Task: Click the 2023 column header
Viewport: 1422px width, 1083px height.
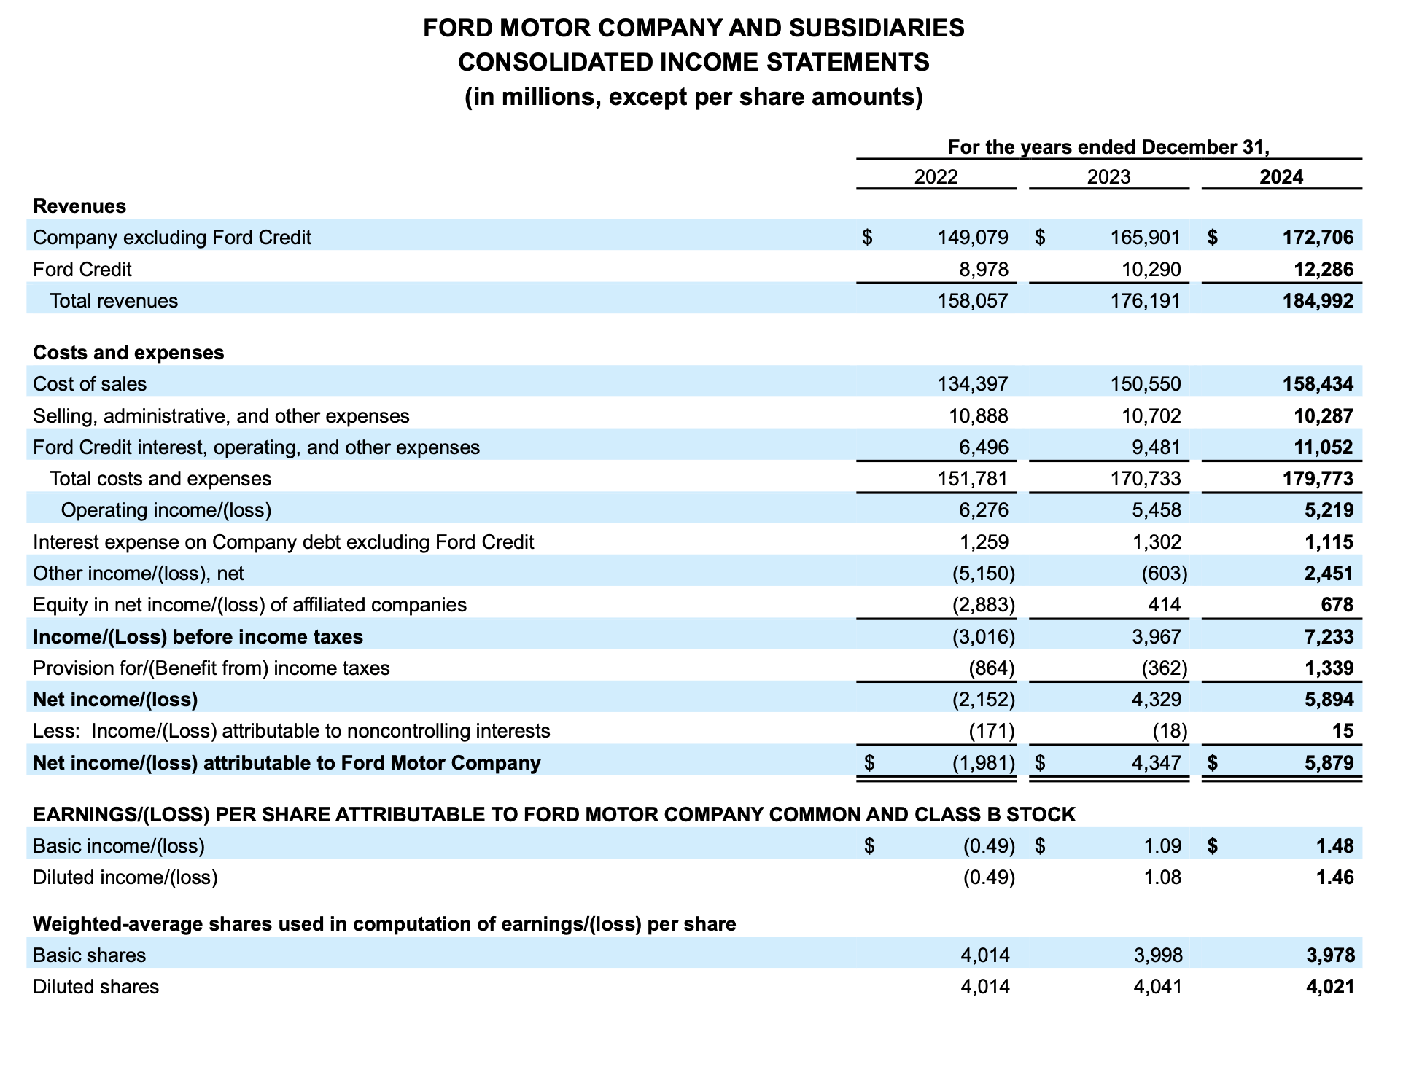Action: (1108, 177)
